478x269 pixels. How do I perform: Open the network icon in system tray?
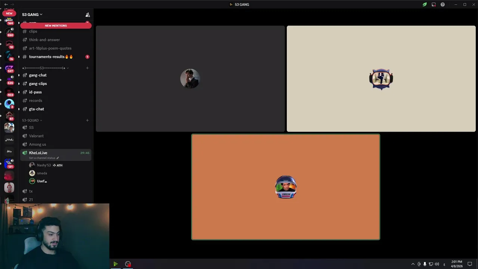pos(431,264)
